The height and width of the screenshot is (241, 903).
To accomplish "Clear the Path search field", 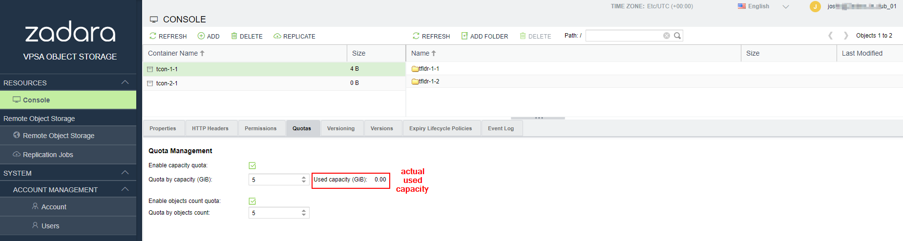I will pyautogui.click(x=666, y=36).
